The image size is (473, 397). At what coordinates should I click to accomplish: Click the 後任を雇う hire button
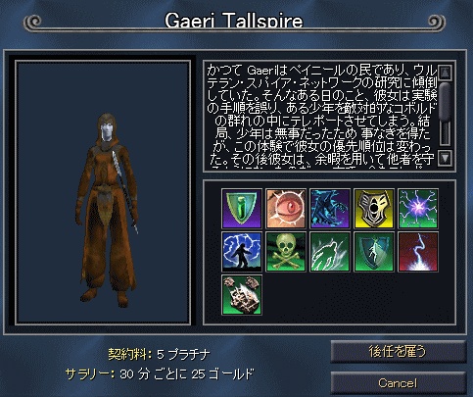[398, 352]
